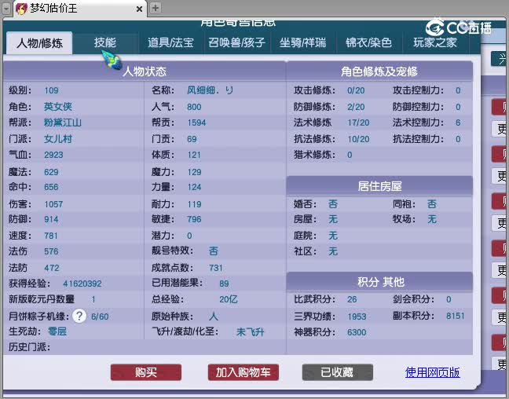This screenshot has width=509, height=399.
Task: Click the 敏捷 value 796
Action: click(194, 219)
